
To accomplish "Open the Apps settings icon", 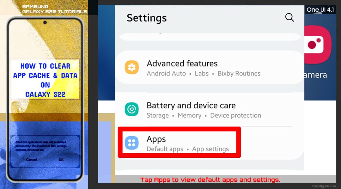I will (132, 143).
